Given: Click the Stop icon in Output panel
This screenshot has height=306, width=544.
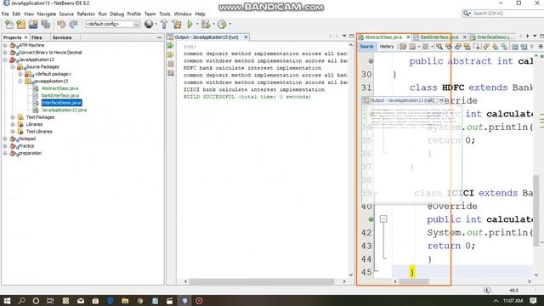Looking at the screenshot, I should [x=170, y=64].
